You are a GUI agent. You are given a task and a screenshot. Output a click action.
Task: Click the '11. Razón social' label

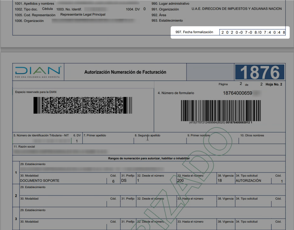[24, 147]
